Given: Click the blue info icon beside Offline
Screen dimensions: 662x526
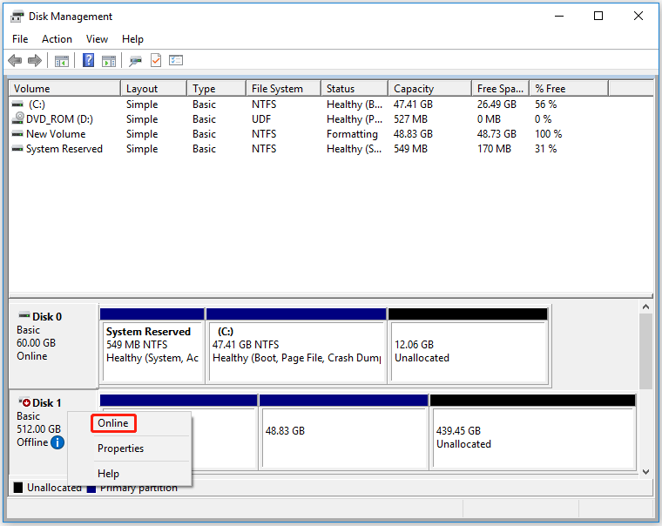Looking at the screenshot, I should (x=57, y=442).
